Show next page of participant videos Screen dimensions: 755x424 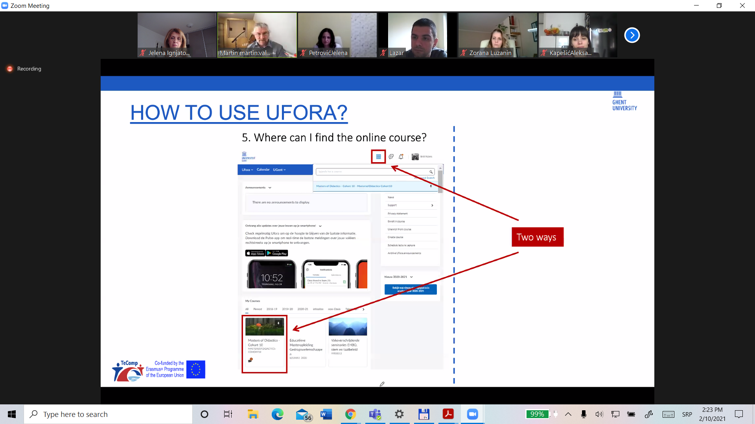coord(632,35)
